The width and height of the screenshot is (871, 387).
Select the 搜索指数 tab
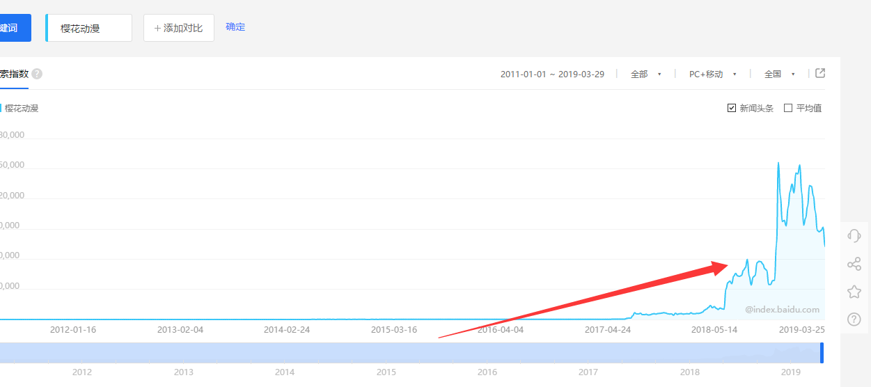click(x=14, y=74)
